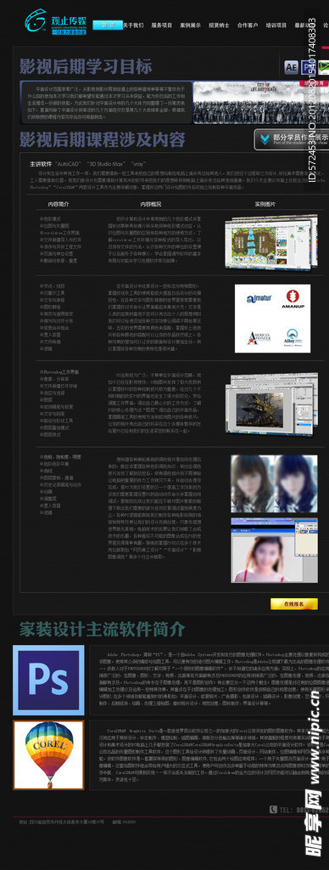Click the 内容简介 column header
The image size is (329, 870).
coord(59,204)
